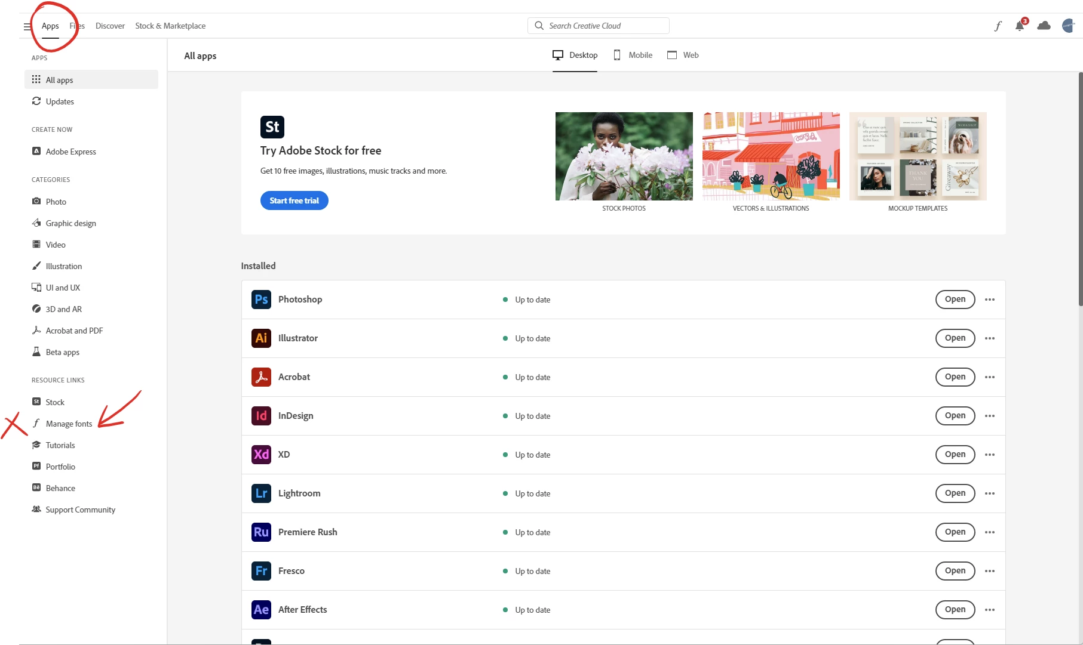The image size is (1083, 645).
Task: Click the XD app icon
Action: pos(261,455)
